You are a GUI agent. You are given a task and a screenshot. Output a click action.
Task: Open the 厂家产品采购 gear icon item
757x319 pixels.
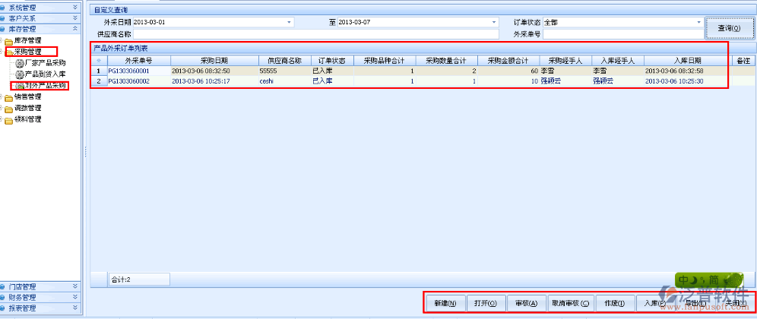20,63
